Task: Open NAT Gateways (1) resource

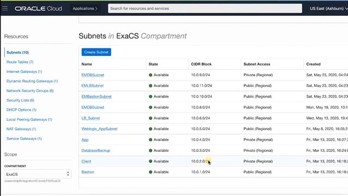Action: pos(21,129)
